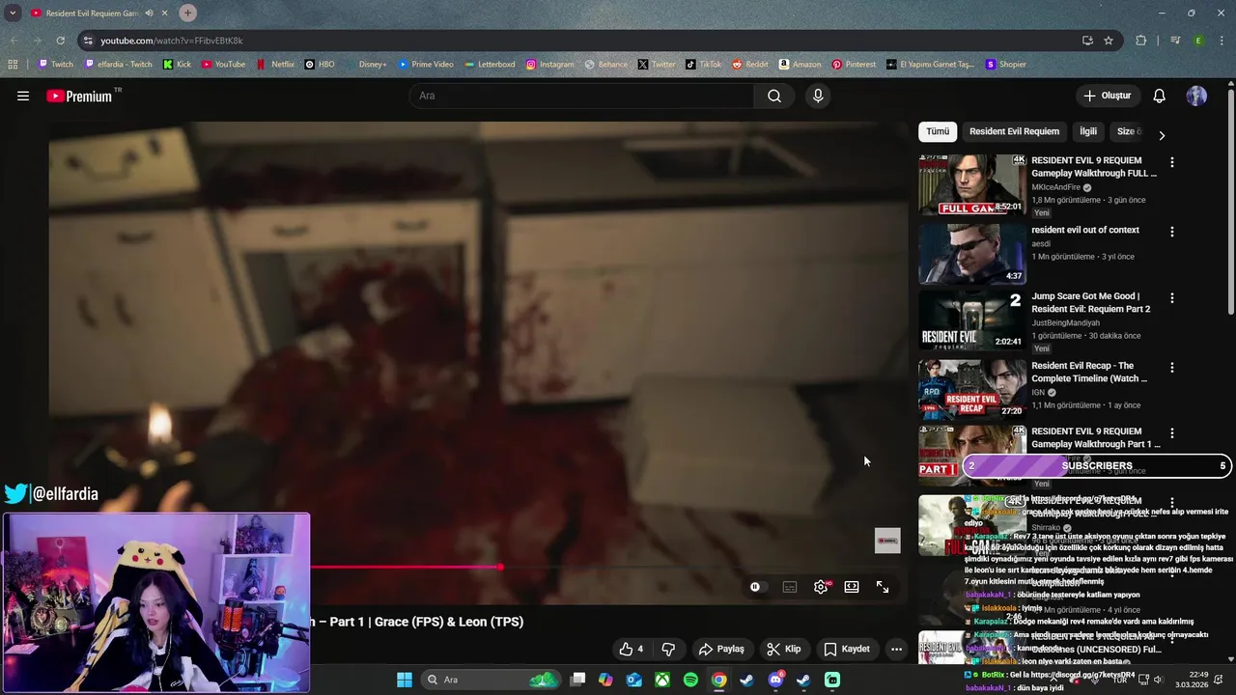Screen dimensions: 1236x695
Task: Like the video with thumbs up
Action: [632, 649]
